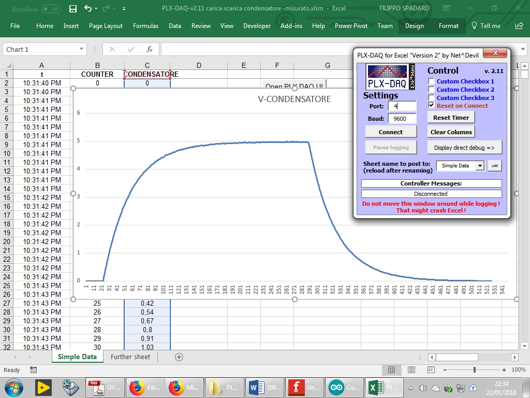Select the cell containing 0,54
The image size is (530, 398).
[147, 312]
